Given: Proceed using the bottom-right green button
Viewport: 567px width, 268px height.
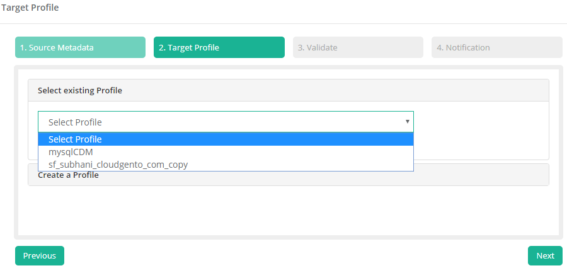Looking at the screenshot, I should tap(545, 255).
